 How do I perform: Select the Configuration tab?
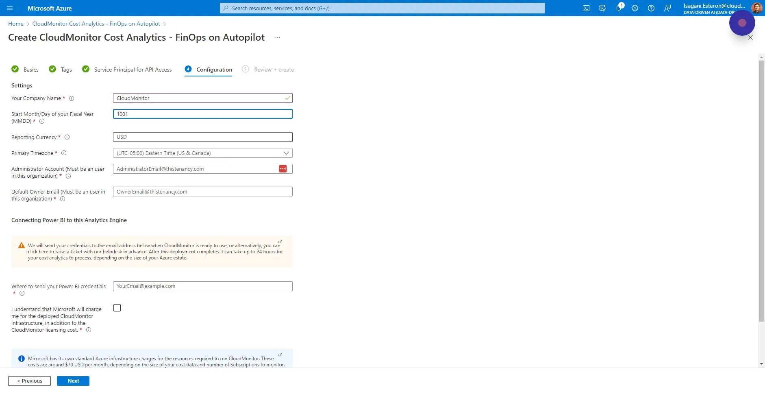click(208, 70)
